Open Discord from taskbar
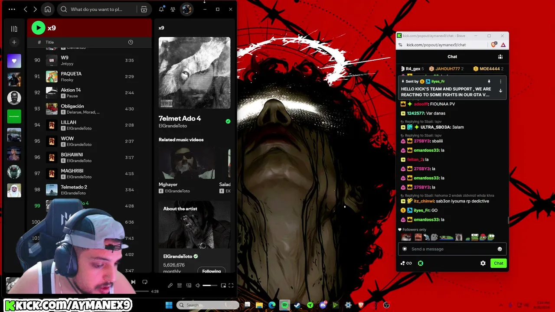555x312 pixels. (323, 305)
